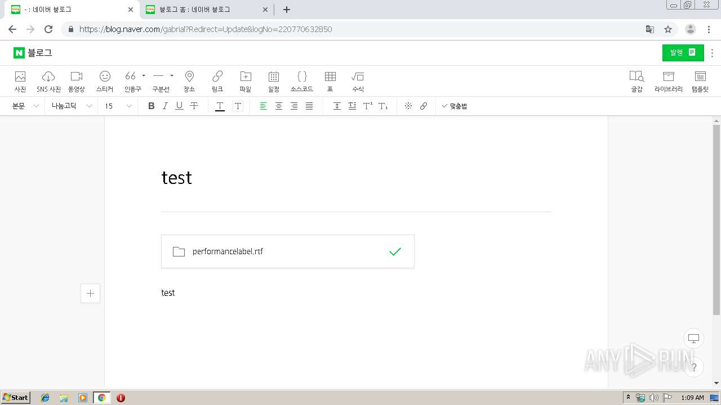Expand divider style options arrow

(172, 75)
